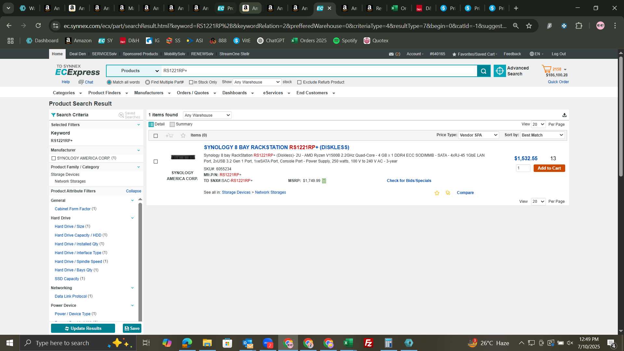Open Dashboards menu

238,93
